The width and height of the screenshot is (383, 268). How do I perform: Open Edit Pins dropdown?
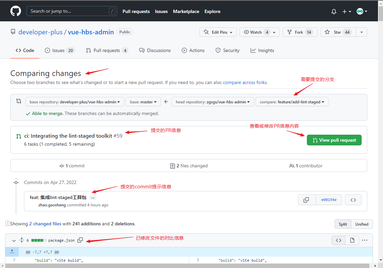click(218, 32)
